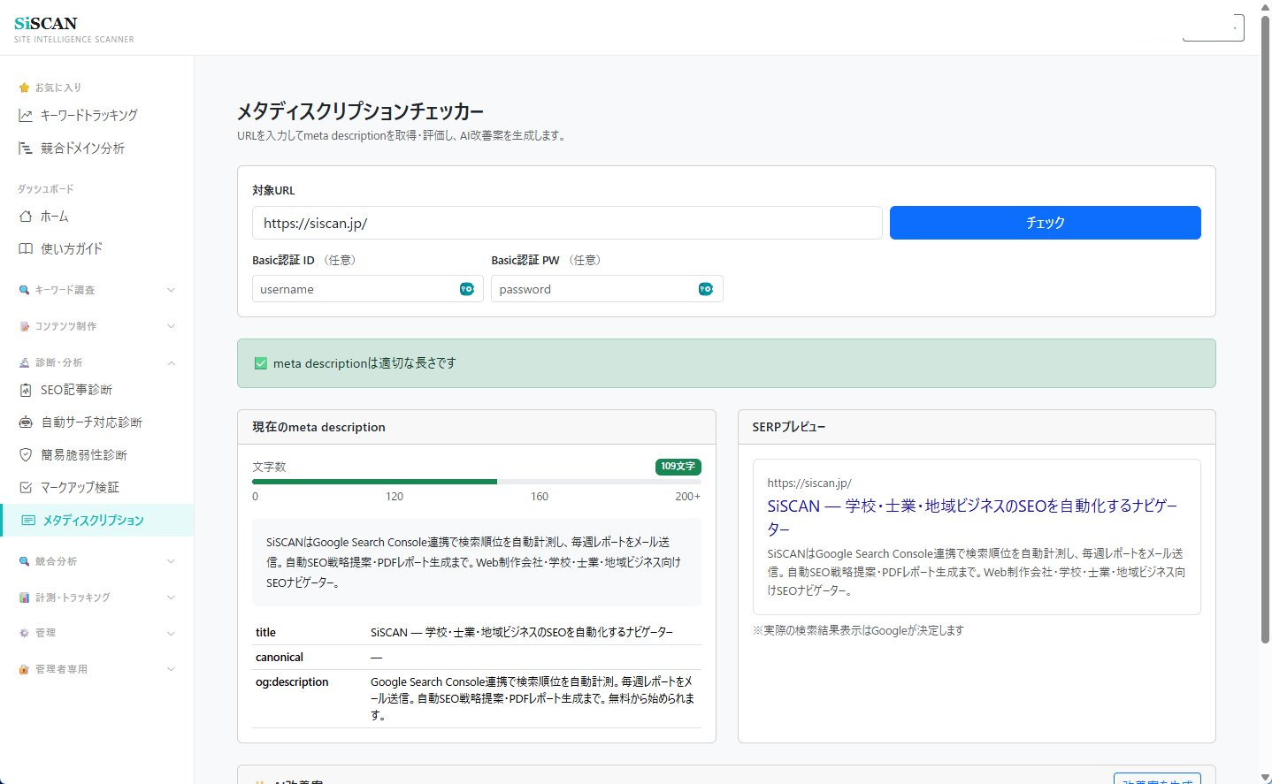Click the current meta description text box

[477, 562]
